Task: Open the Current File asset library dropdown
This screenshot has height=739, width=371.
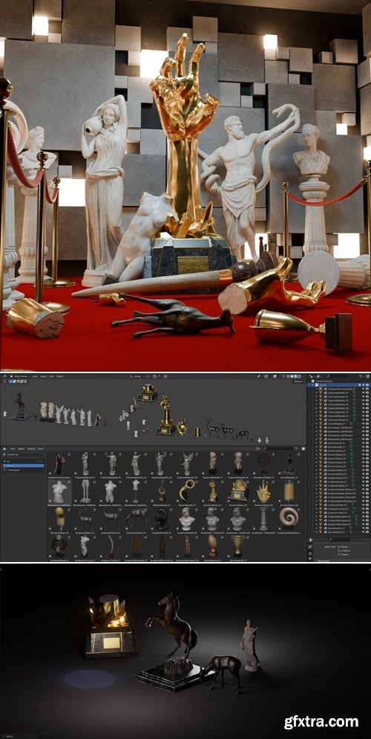Action: tap(24, 454)
